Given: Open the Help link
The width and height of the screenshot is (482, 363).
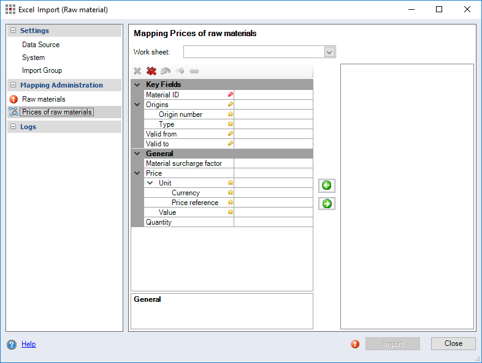Looking at the screenshot, I should (29, 344).
